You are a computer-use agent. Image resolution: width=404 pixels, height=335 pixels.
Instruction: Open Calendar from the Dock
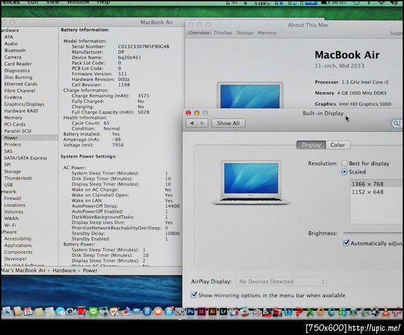pyautogui.click(x=28, y=311)
